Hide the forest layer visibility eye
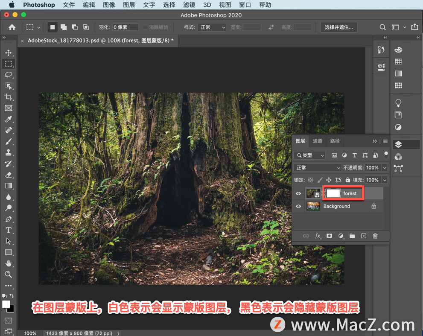423x336 pixels. pos(298,193)
